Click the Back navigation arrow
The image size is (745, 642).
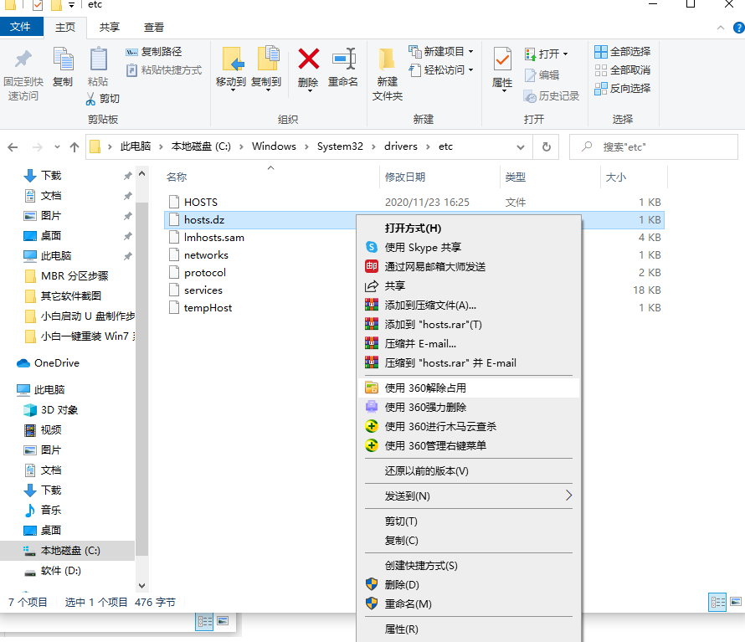tap(13, 147)
